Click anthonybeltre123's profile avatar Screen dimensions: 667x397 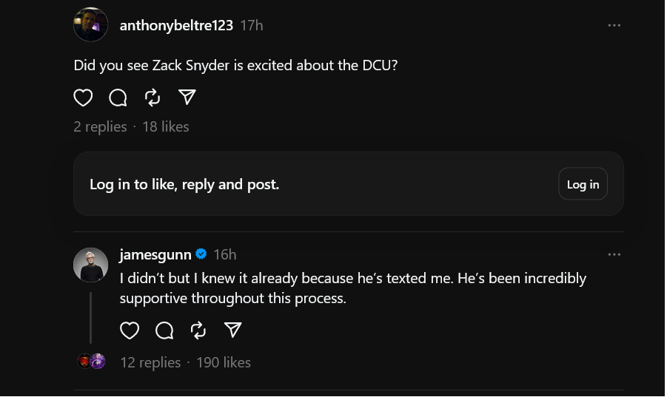pos(91,25)
